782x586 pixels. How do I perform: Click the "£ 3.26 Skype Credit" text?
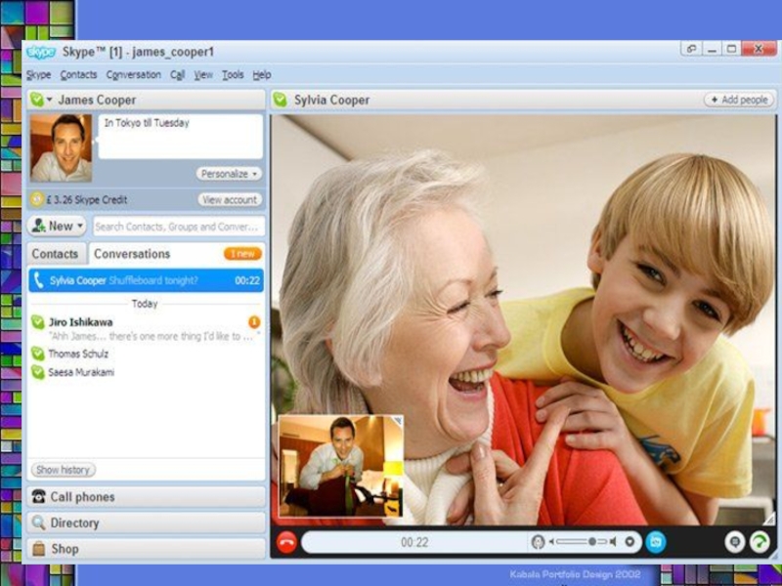click(x=87, y=200)
